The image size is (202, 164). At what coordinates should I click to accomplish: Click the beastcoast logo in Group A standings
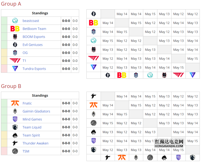[15, 21]
